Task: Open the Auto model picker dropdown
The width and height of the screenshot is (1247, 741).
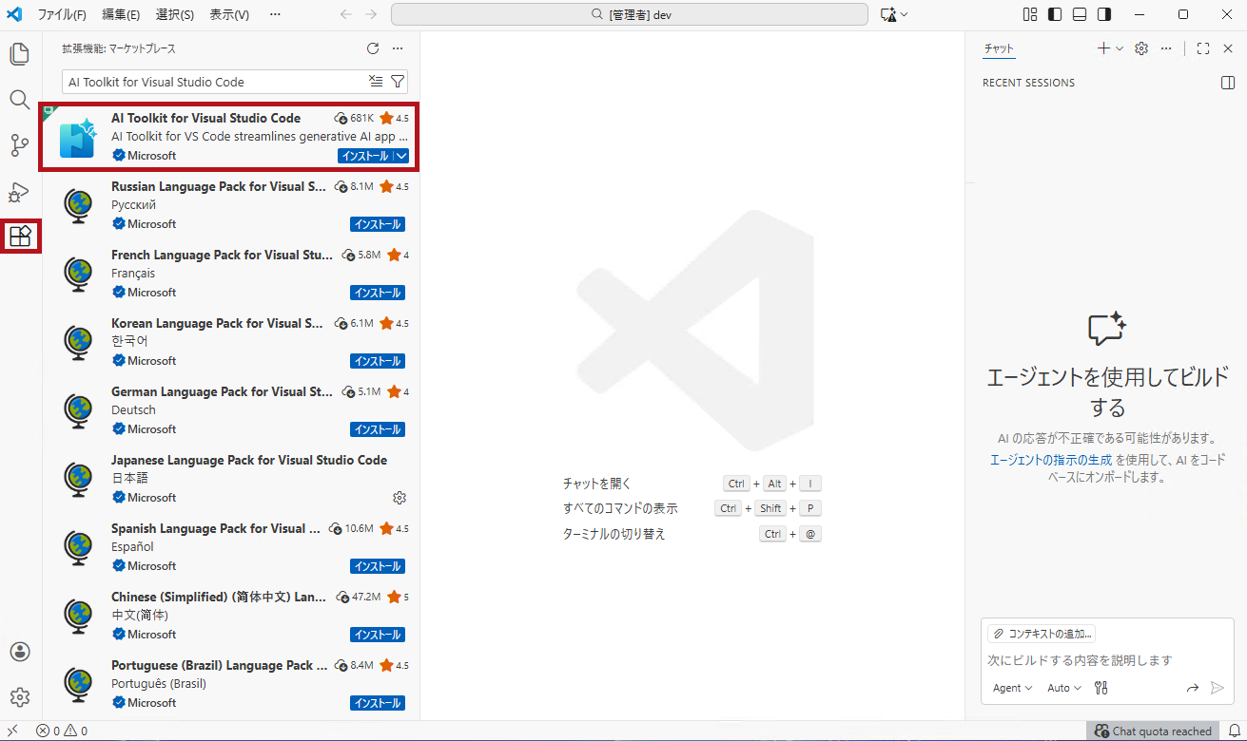Action: coord(1062,687)
